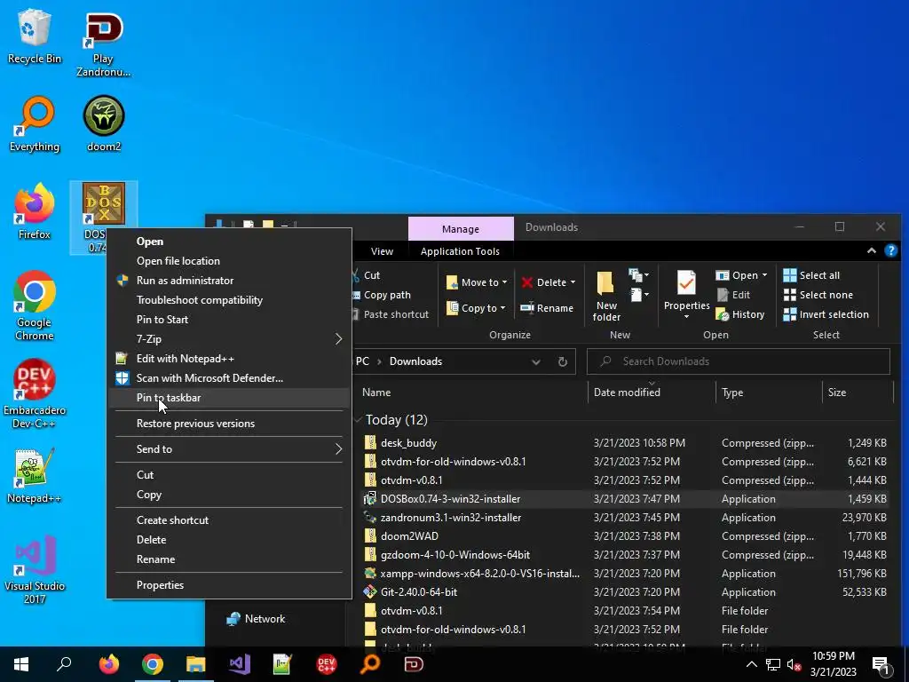Choose Scan with Microsoft Defender
The height and width of the screenshot is (682, 909).
[x=228, y=378]
